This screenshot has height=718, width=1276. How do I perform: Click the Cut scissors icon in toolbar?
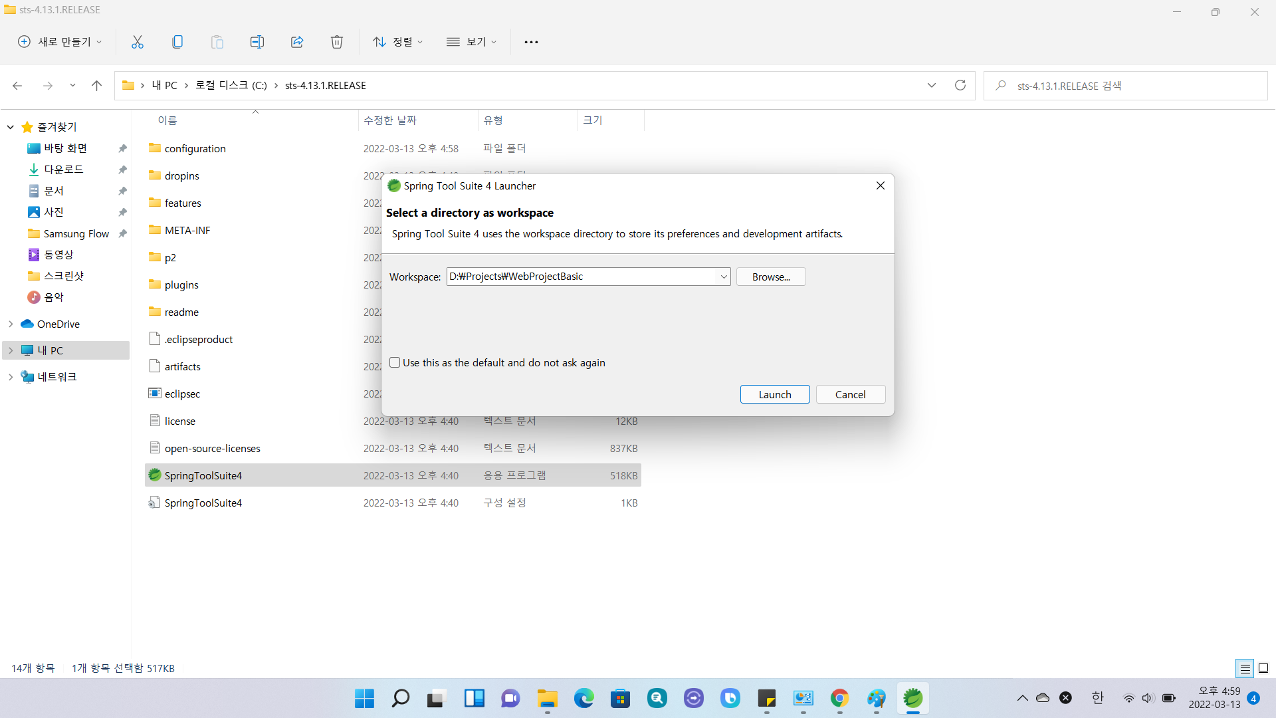coord(138,42)
